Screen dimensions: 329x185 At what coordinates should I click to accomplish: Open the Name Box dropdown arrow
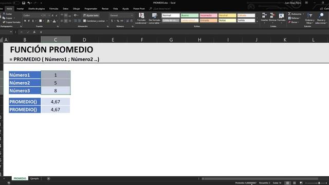click(x=11, y=32)
